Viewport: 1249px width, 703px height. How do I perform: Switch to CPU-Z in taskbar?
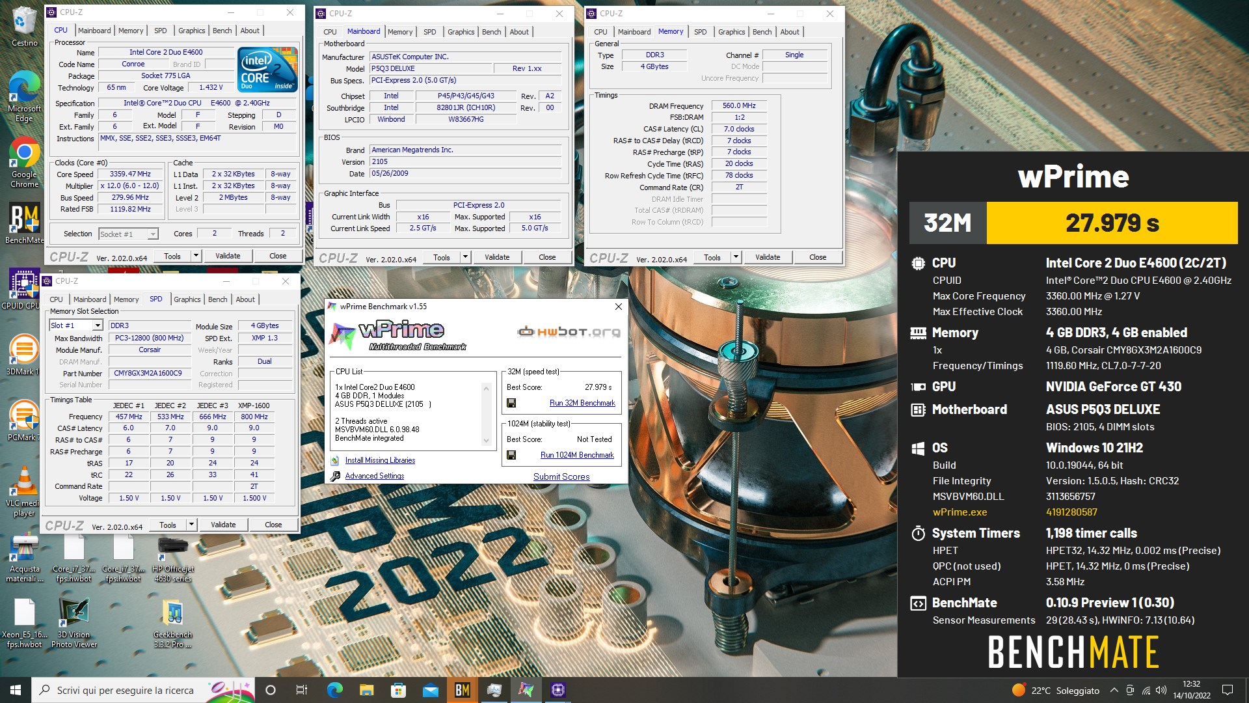point(558,690)
